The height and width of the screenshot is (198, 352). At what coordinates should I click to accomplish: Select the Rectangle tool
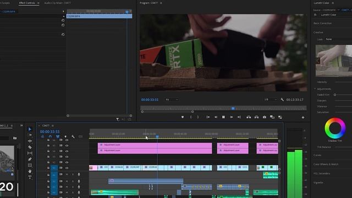tap(30, 165)
